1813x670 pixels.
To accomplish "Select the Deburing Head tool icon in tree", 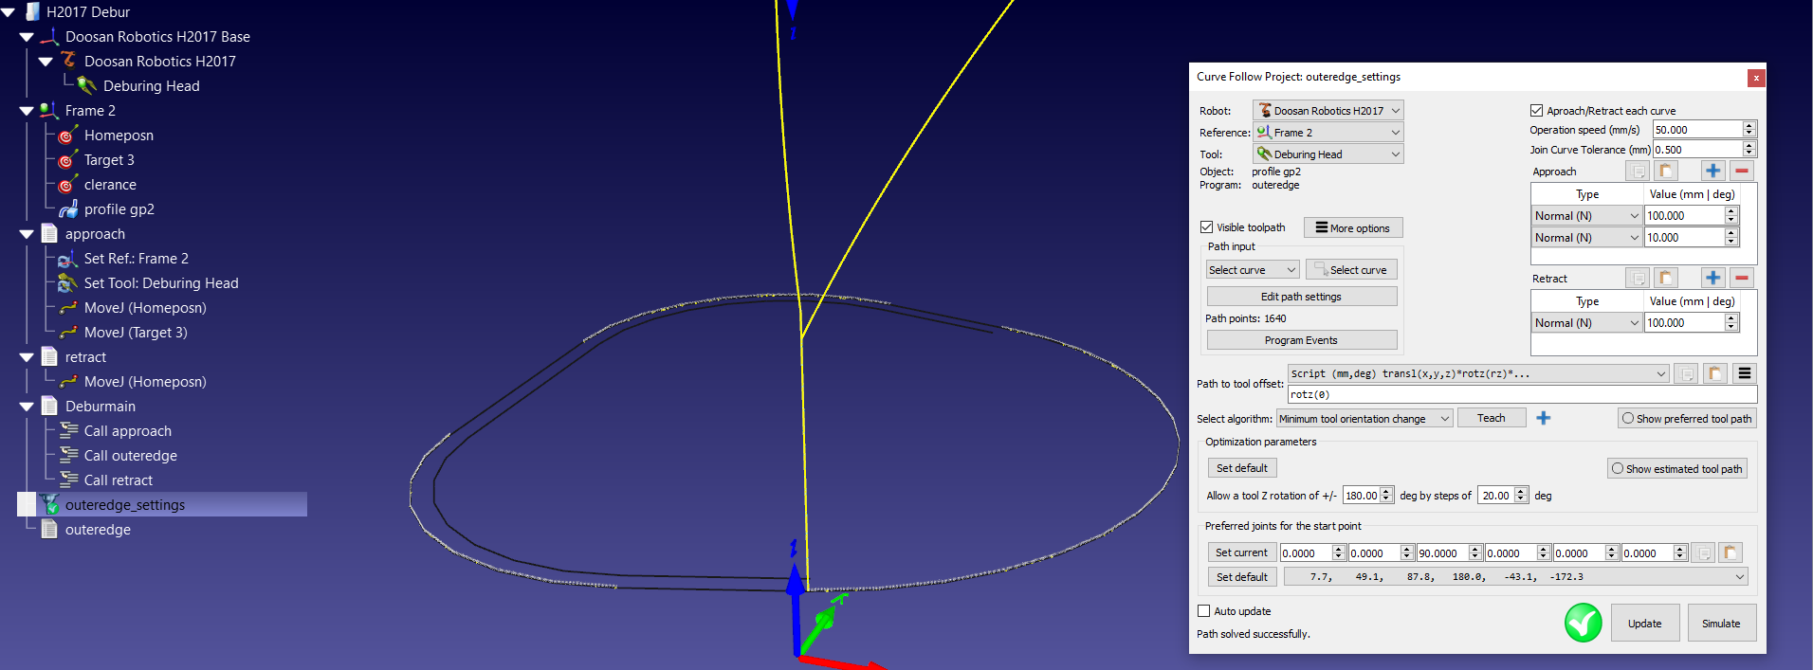I will coord(87,86).
